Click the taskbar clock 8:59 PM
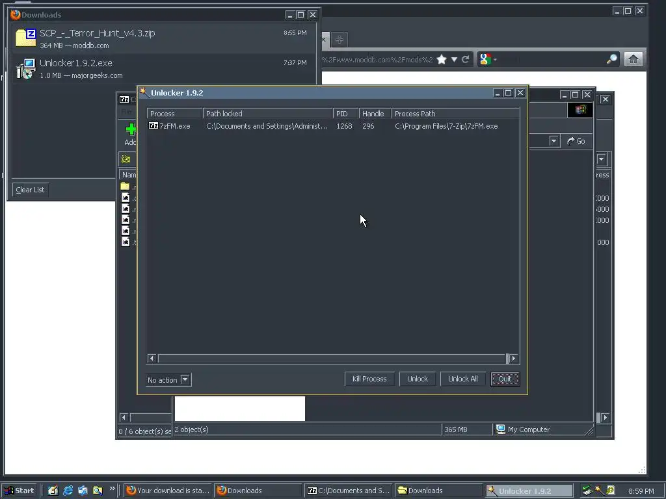Image resolution: width=666 pixels, height=499 pixels. [641, 491]
